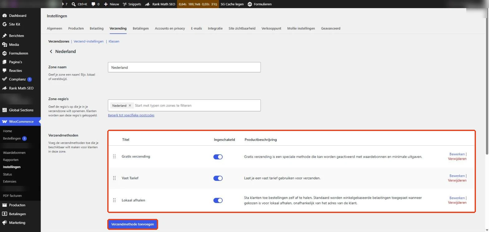
Task: Open the Media library icon
Action: (4, 45)
